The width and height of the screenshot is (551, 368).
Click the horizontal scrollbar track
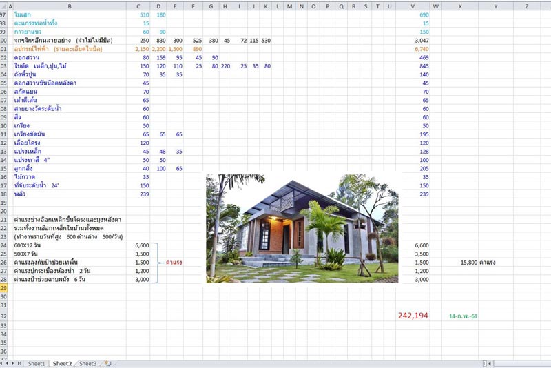(x=522, y=363)
